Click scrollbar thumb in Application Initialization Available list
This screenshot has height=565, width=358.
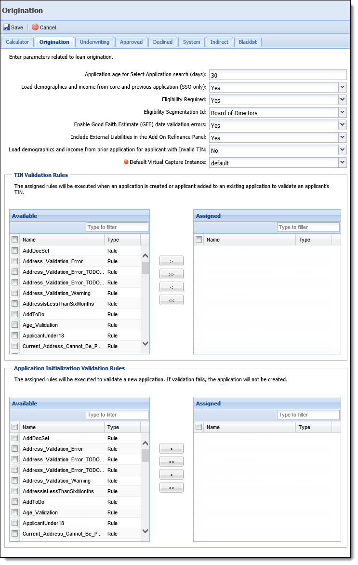click(145, 456)
